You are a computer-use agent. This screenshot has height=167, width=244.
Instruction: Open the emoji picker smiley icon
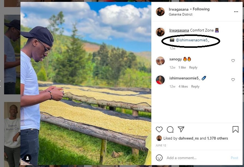(159, 158)
